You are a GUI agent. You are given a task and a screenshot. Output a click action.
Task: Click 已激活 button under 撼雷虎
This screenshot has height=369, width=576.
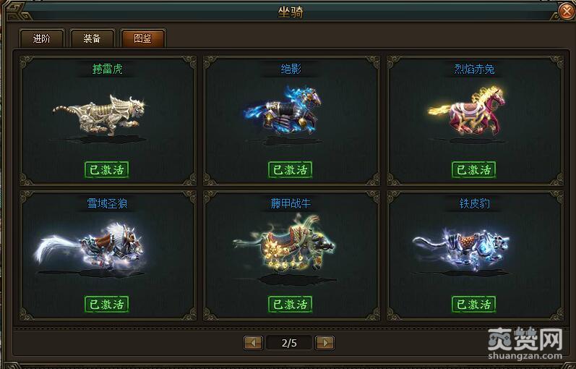click(106, 169)
